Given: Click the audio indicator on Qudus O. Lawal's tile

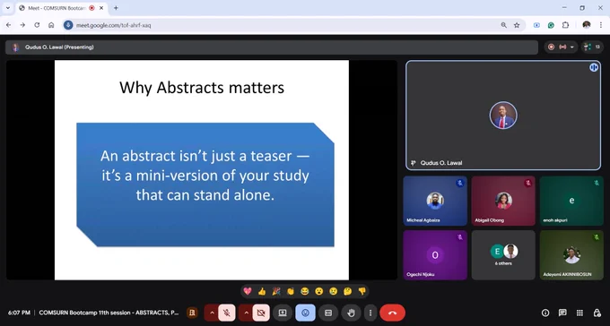Looking at the screenshot, I should (x=594, y=67).
